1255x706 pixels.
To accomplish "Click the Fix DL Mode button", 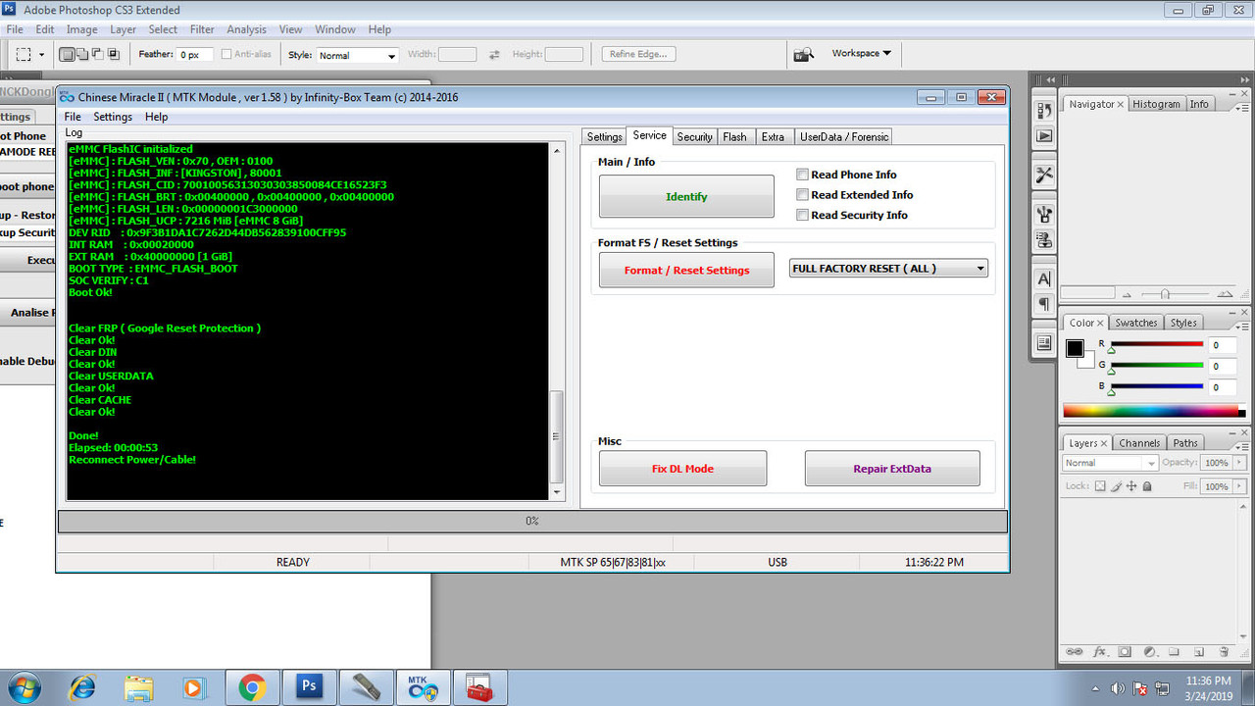I will (683, 469).
